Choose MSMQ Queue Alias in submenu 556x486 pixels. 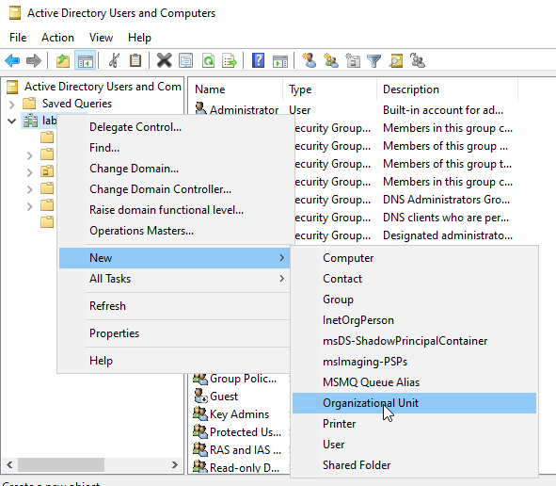click(x=414, y=382)
